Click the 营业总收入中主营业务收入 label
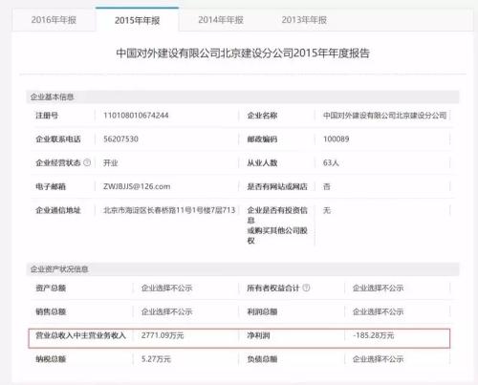The image size is (478, 385). [80, 335]
